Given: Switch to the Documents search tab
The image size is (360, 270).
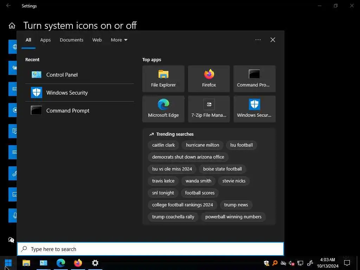Looking at the screenshot, I should (x=71, y=40).
